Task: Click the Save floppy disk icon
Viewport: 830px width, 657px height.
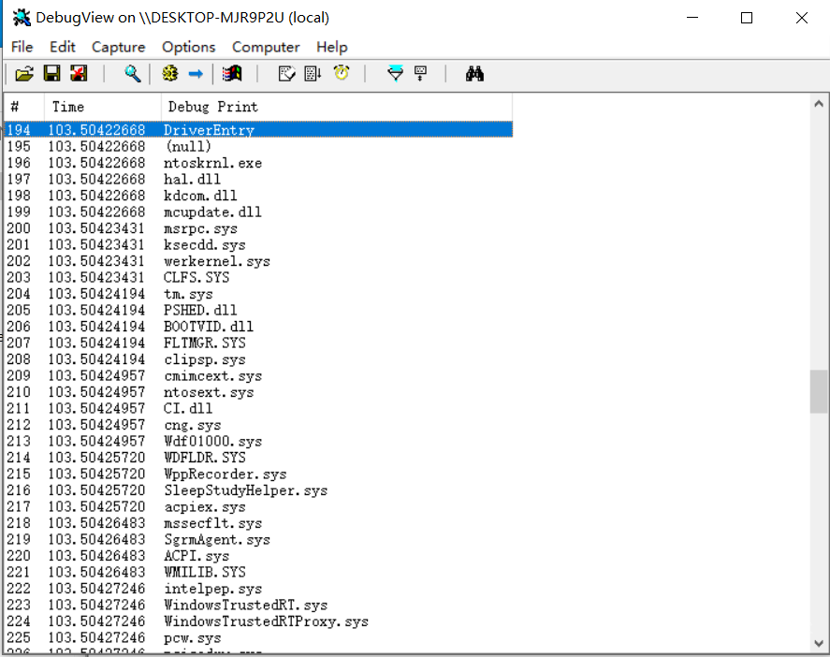Action: click(51, 74)
